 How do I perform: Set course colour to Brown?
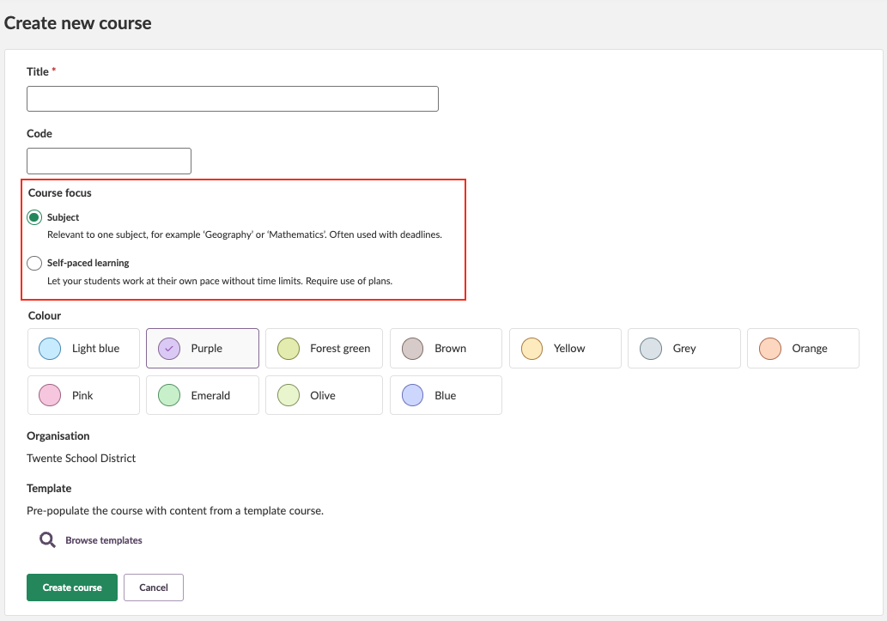tap(446, 349)
